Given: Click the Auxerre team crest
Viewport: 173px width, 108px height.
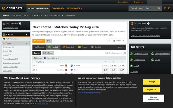Looking at the screenshot, I should coord(72,66).
